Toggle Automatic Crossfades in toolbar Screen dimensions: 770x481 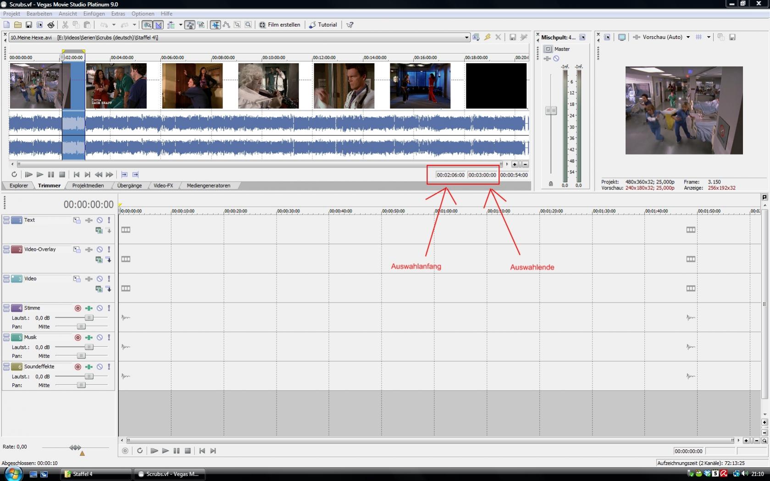158,25
